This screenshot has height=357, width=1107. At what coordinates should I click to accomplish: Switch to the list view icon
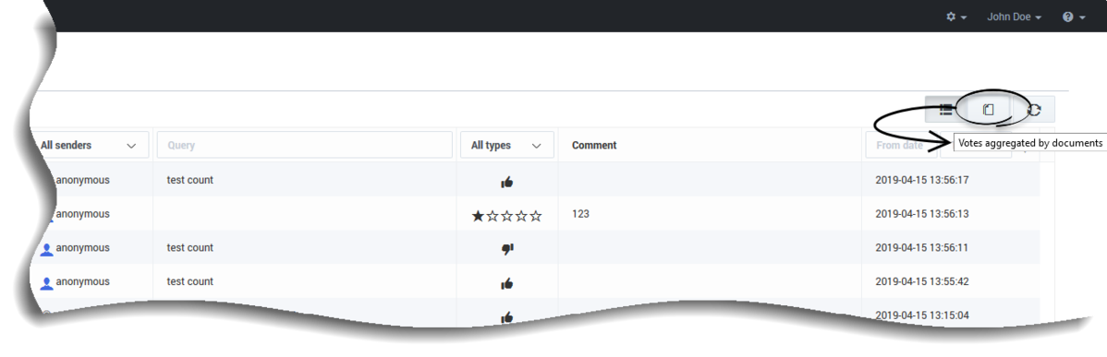click(946, 110)
